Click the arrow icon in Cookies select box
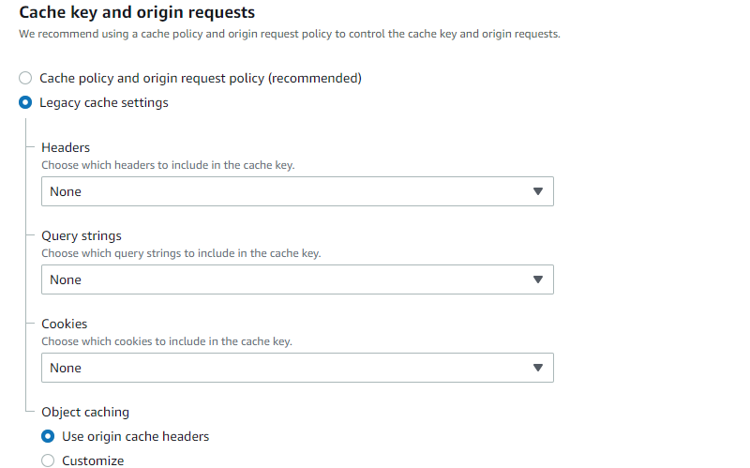The height and width of the screenshot is (468, 750). click(537, 368)
